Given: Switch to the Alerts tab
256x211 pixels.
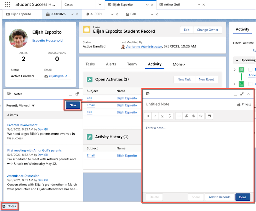Looking at the screenshot, I should (x=111, y=64).
